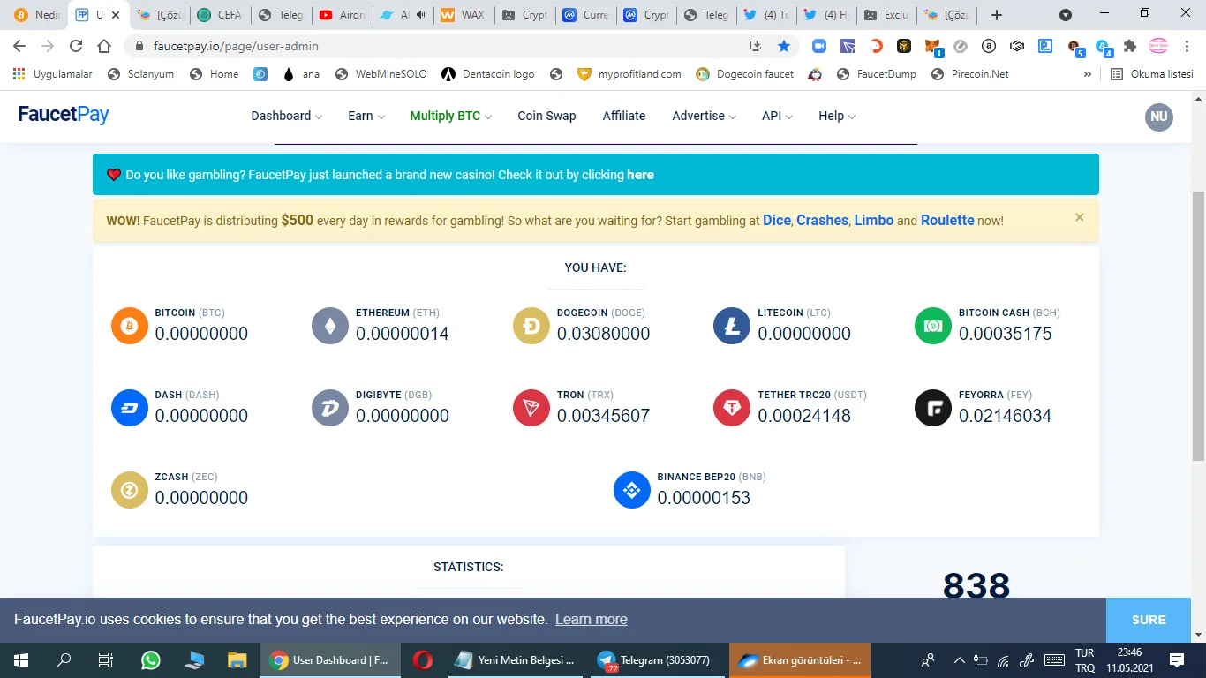The height and width of the screenshot is (678, 1206).
Task: Click Learn more in cookie notice
Action: coord(592,620)
